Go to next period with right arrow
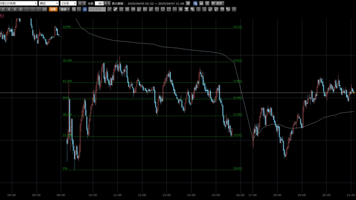356x200 pixels. (84, 3)
